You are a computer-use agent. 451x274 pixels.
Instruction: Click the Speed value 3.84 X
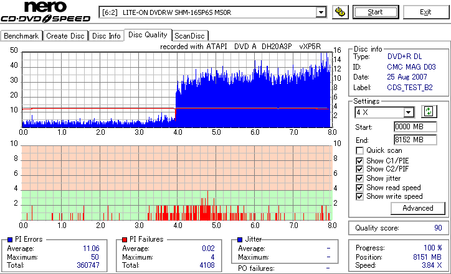pyautogui.click(x=432, y=265)
